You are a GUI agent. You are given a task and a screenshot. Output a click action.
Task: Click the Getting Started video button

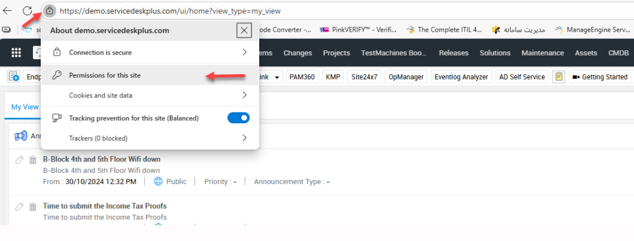600,77
